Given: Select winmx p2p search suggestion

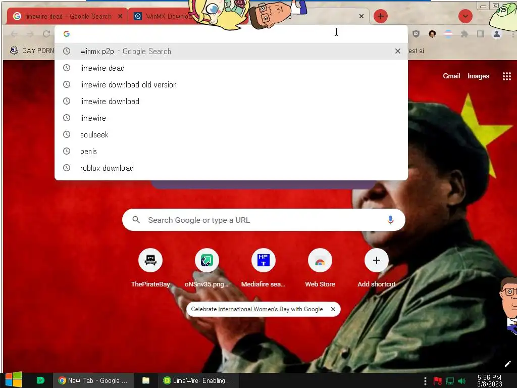Looking at the screenshot, I should pyautogui.click(x=231, y=51).
